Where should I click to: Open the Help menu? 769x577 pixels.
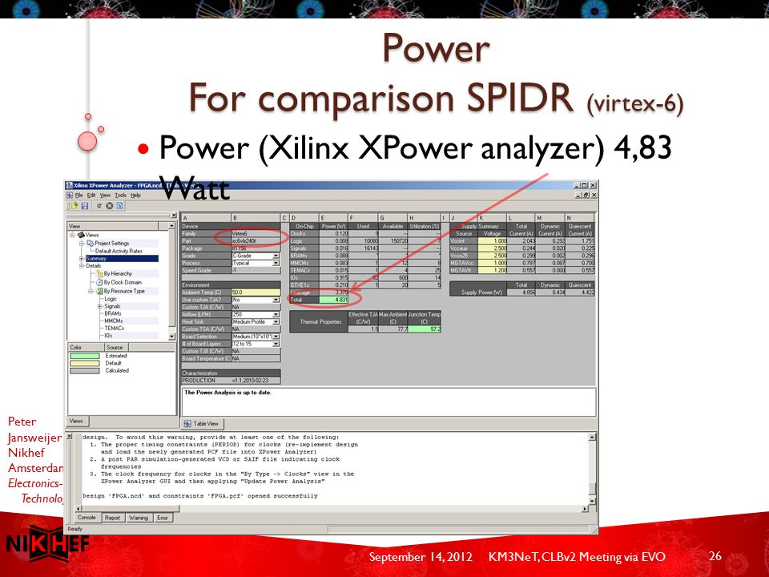coord(135,196)
